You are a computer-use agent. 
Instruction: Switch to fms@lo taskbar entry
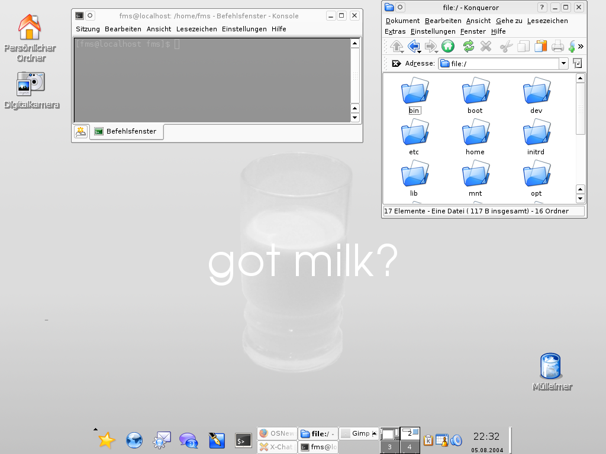[x=318, y=447]
